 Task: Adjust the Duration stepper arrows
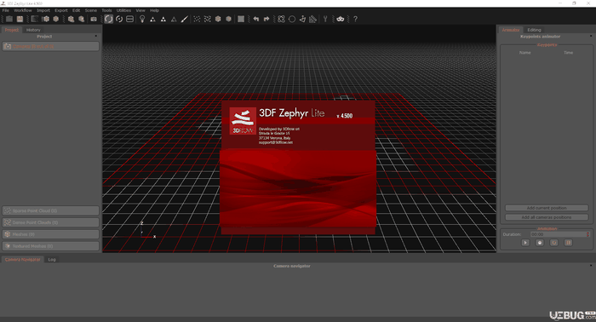[588, 234]
